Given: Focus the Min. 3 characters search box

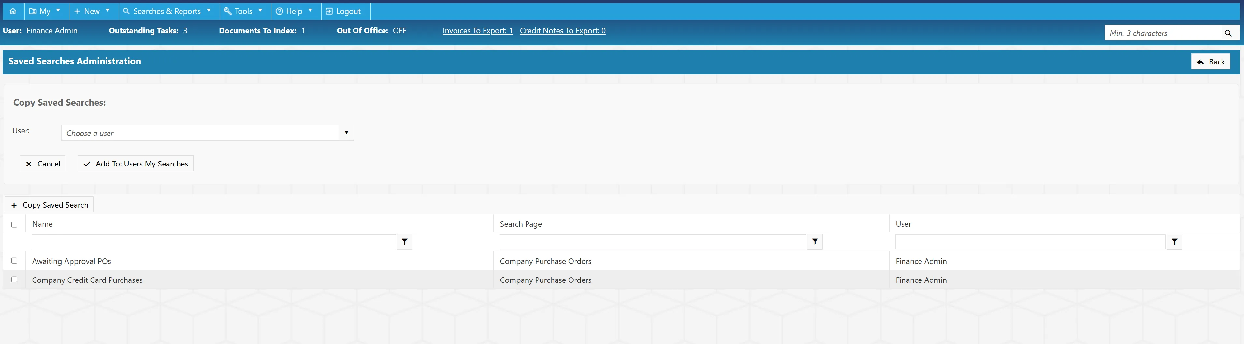Looking at the screenshot, I should 1163,33.
